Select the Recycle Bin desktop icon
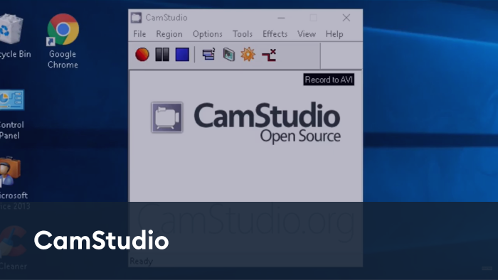The image size is (498, 280). tap(12, 36)
